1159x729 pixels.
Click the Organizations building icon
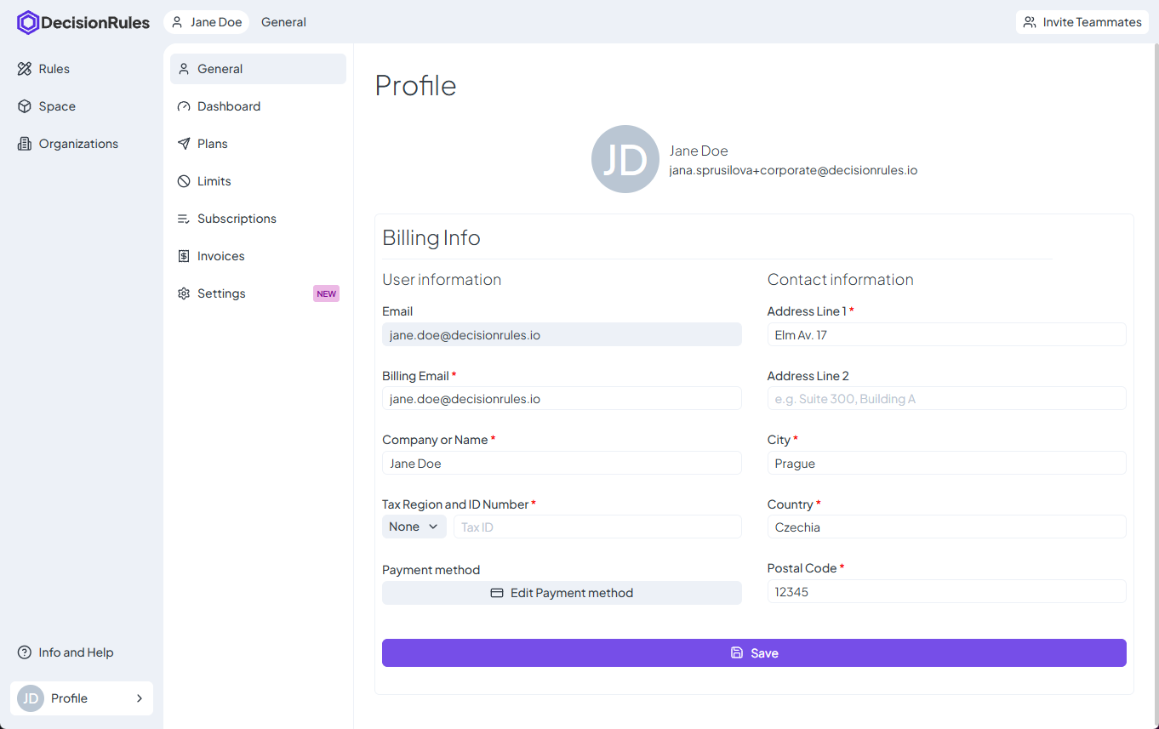(x=25, y=144)
